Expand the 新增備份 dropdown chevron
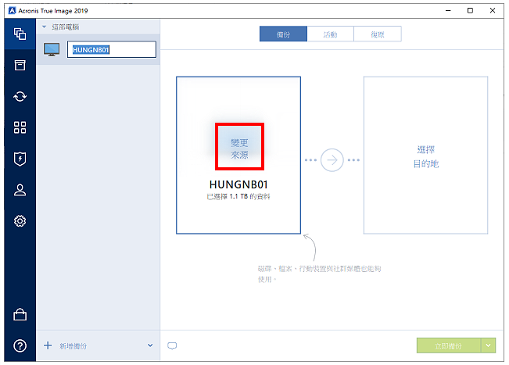The image size is (509, 365). tap(150, 345)
